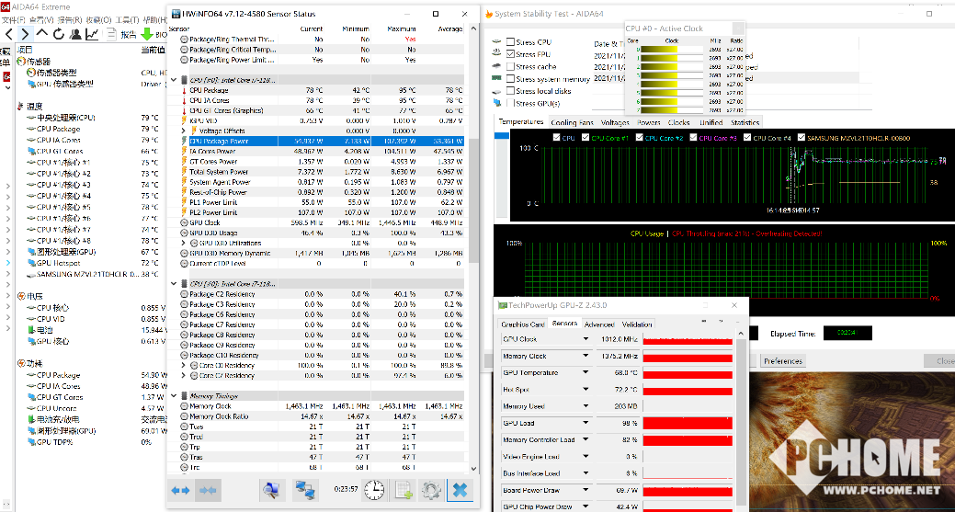Open the Graphics Card tab in GPU-Z

[523, 324]
